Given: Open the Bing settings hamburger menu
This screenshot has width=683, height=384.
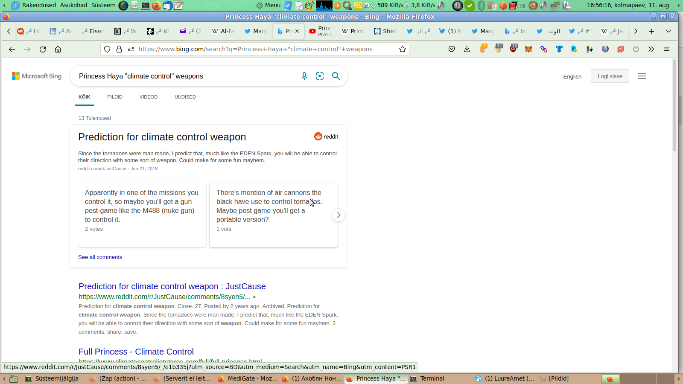Looking at the screenshot, I should click(642, 76).
